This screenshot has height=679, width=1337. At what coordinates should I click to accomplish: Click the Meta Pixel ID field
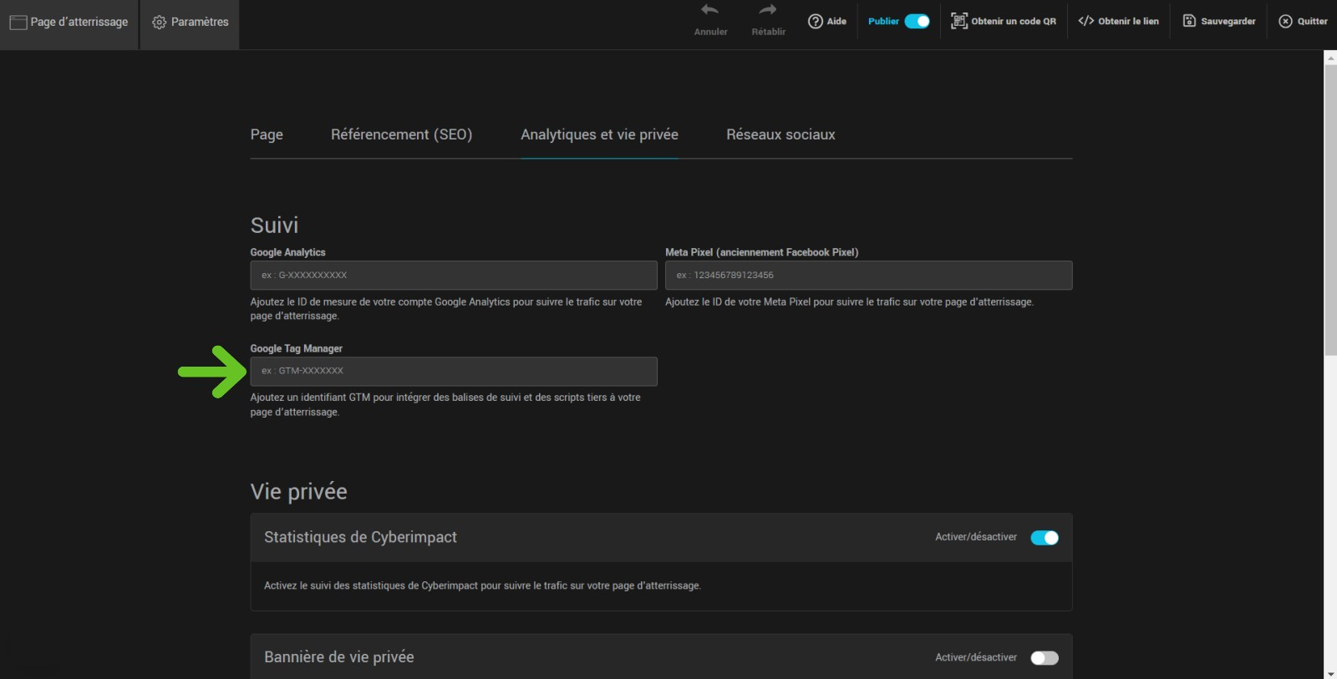(868, 276)
